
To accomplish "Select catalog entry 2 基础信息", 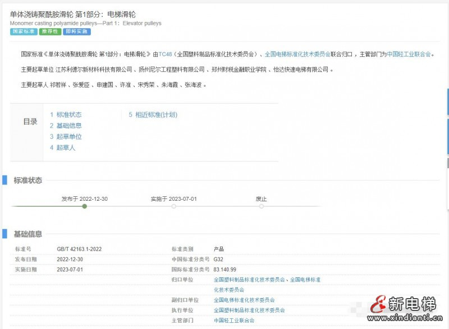I will click(x=68, y=125).
